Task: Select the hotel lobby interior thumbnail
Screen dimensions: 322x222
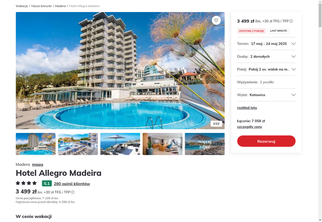Action: (162, 144)
